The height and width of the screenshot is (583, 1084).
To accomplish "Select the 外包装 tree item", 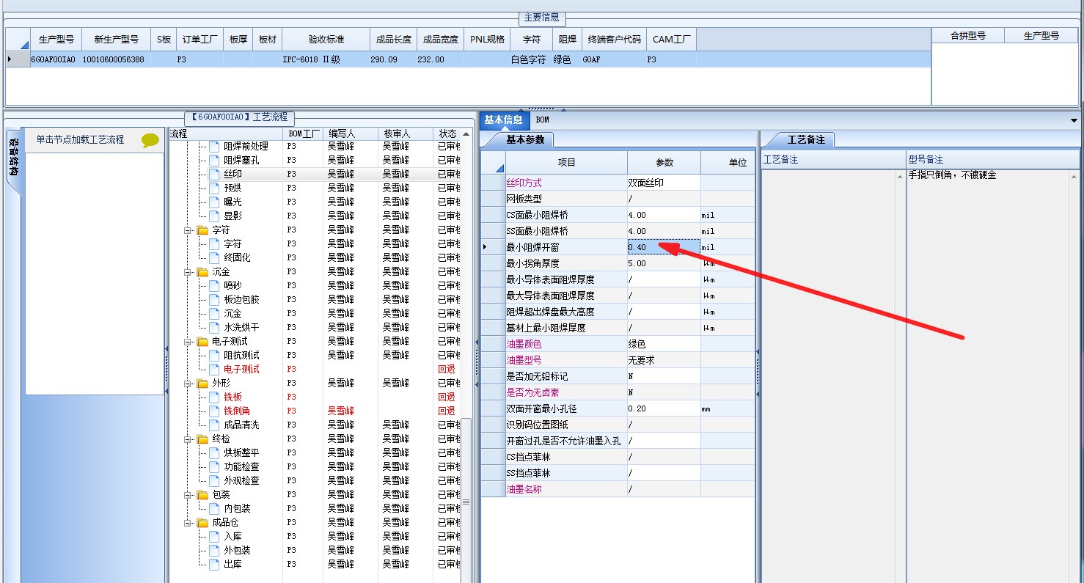I will point(237,550).
